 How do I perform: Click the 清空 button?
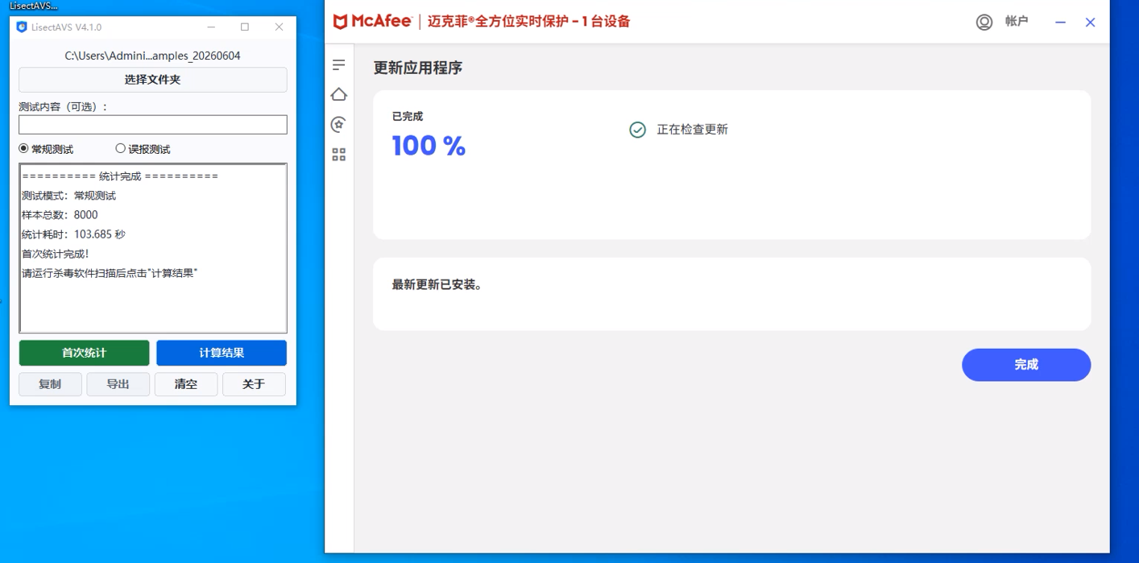[x=186, y=384]
